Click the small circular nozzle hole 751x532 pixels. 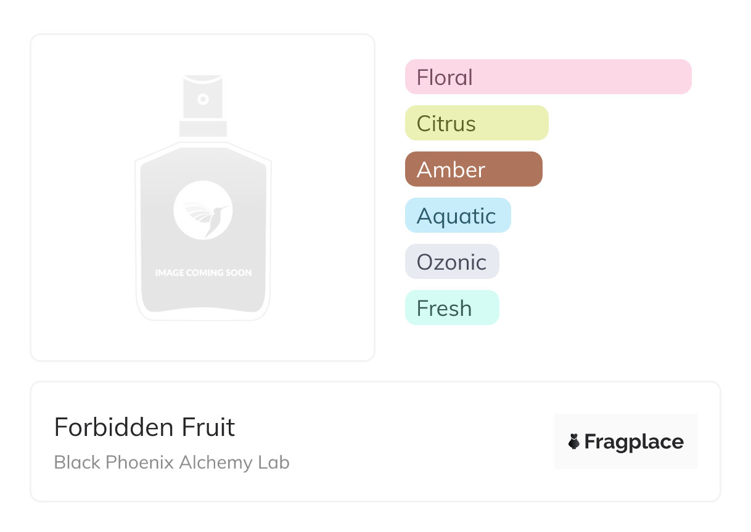click(203, 99)
